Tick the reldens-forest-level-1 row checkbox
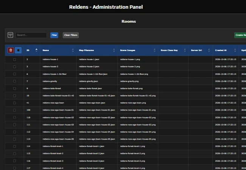The width and height of the screenshot is (246, 170). coord(15,146)
